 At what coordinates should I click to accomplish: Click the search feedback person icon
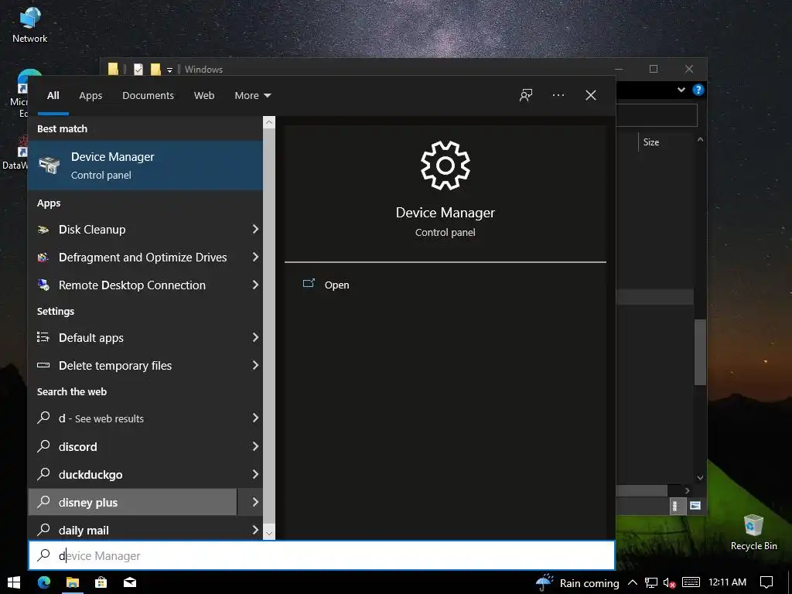(526, 95)
